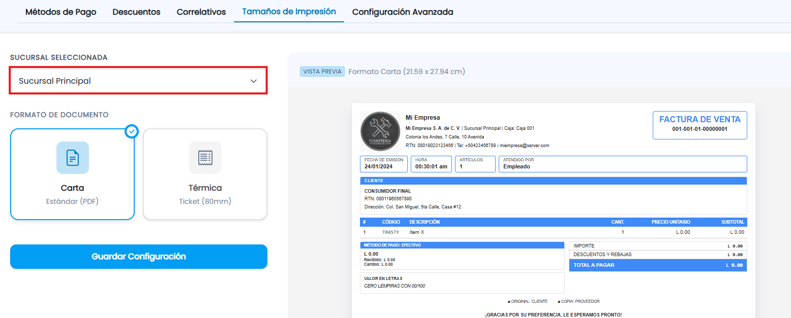Screen dimensions: 791x318
Task: Click the blue document icon on Carta
Action: coord(73,158)
